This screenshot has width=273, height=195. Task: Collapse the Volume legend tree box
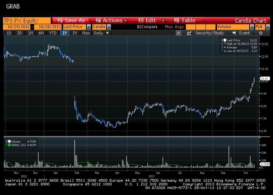7,141
